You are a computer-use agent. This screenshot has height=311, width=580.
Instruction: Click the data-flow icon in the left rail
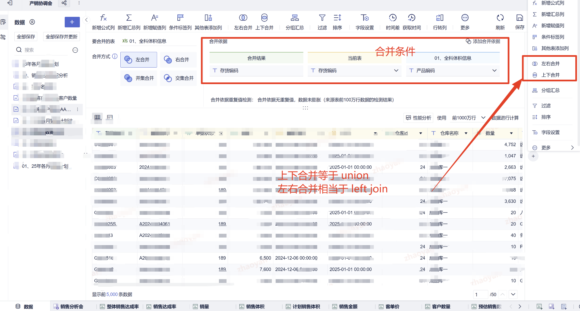coord(3,37)
